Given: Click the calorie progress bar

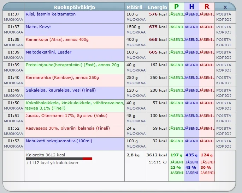Looking at the screenshot, I should [59, 159].
